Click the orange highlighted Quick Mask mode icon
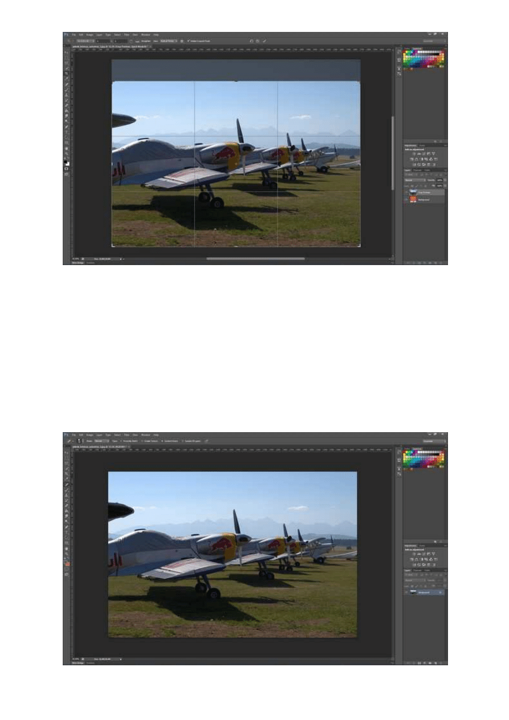Screen dimensions: 509x720 (x=67, y=564)
